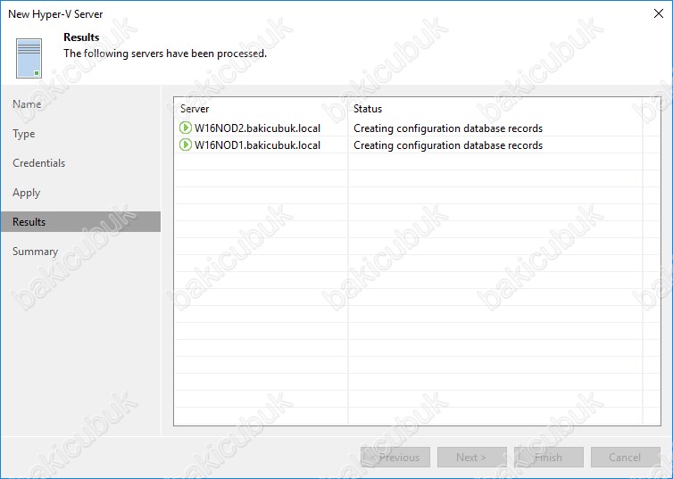This screenshot has height=479, width=673.
Task: Click the bold Results heading at top
Action: pos(81,37)
